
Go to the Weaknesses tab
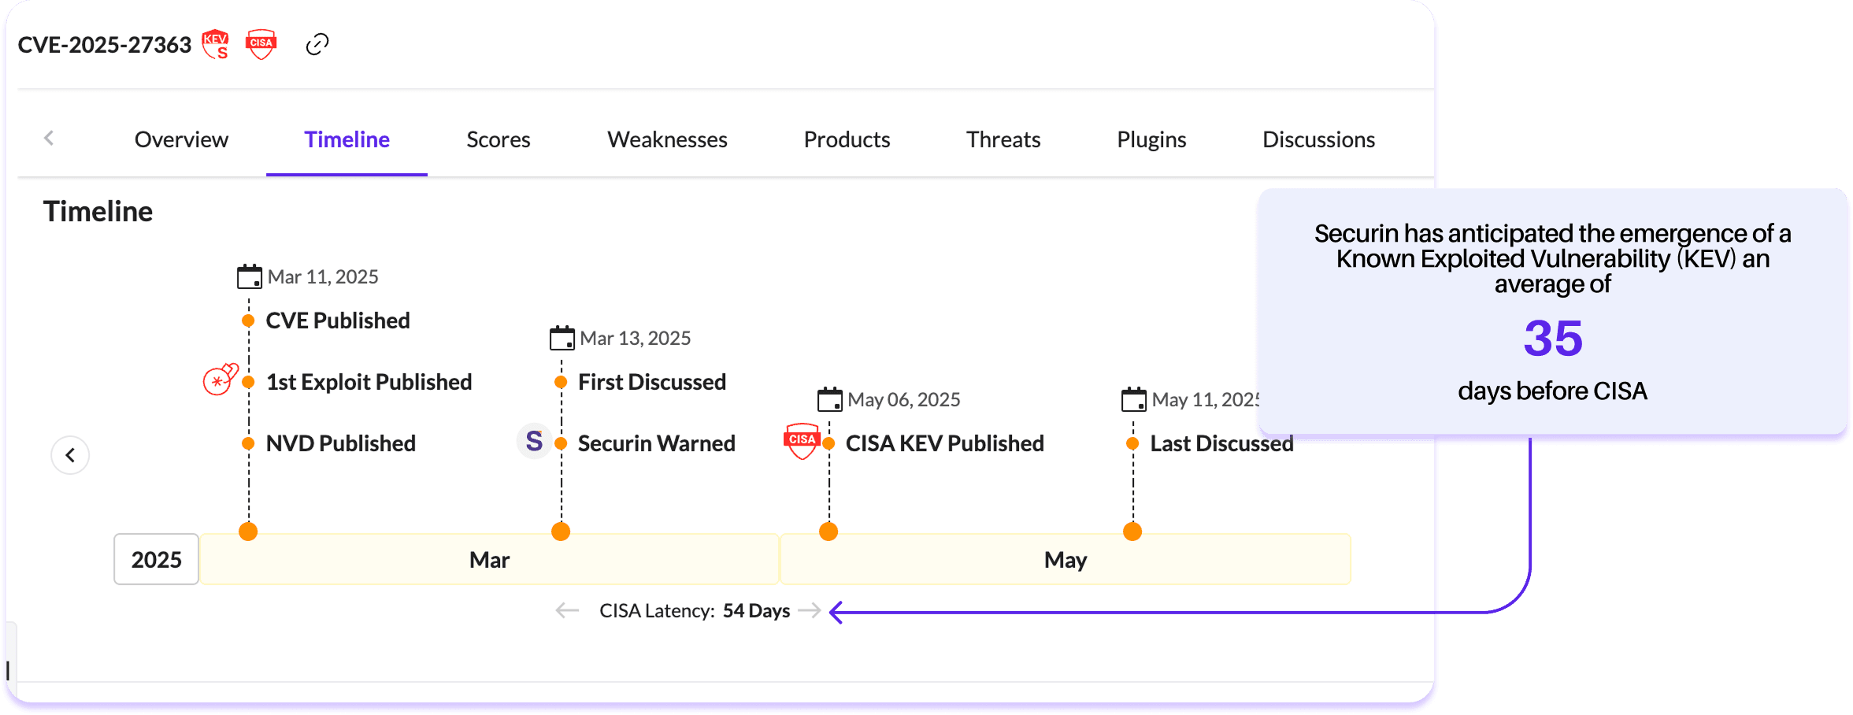point(667,139)
